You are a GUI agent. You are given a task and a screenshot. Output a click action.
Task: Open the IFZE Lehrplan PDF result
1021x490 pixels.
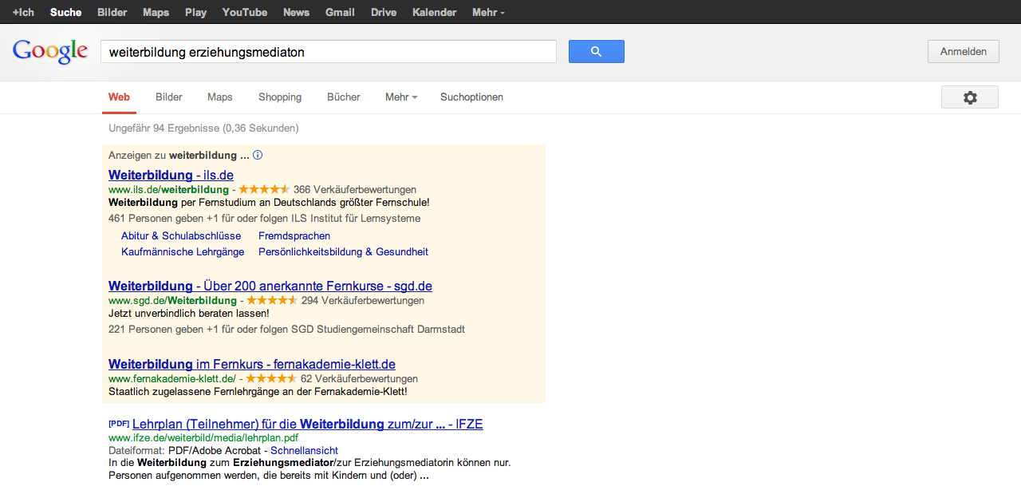tap(307, 424)
